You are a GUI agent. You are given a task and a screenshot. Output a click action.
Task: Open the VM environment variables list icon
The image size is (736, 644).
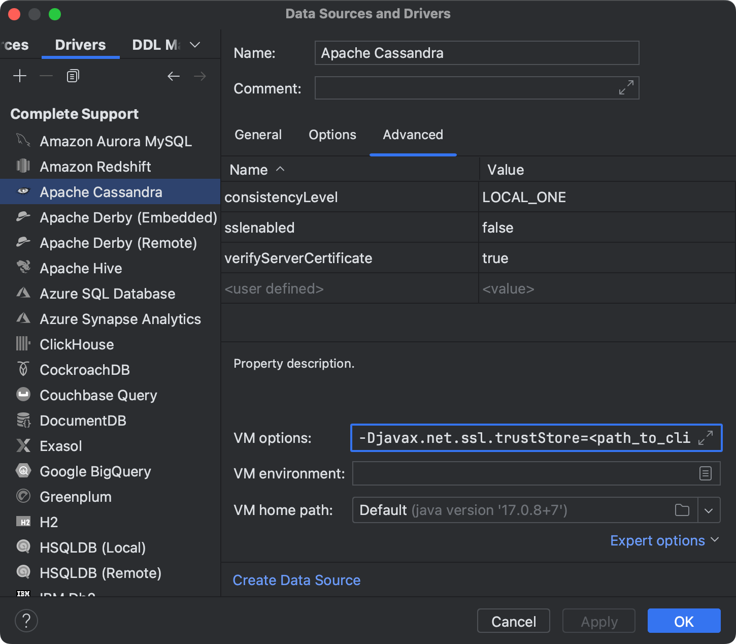click(x=706, y=473)
